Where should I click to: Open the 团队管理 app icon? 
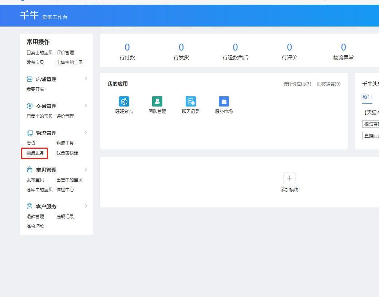pos(157,101)
